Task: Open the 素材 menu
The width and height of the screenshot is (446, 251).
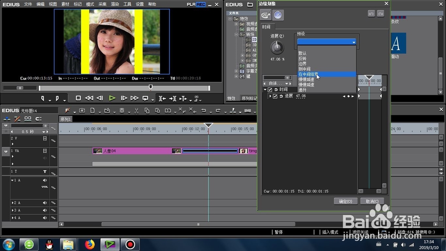Action: pyautogui.click(x=65, y=4)
